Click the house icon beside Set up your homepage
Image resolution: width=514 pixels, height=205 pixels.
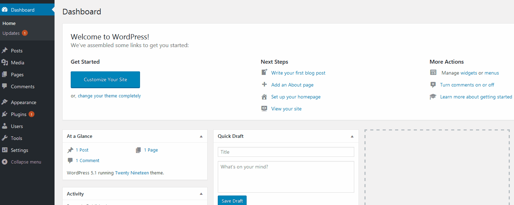coord(264,97)
